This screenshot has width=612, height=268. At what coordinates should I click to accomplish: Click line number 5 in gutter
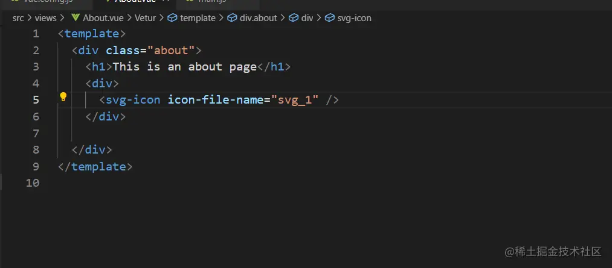pyautogui.click(x=36, y=99)
